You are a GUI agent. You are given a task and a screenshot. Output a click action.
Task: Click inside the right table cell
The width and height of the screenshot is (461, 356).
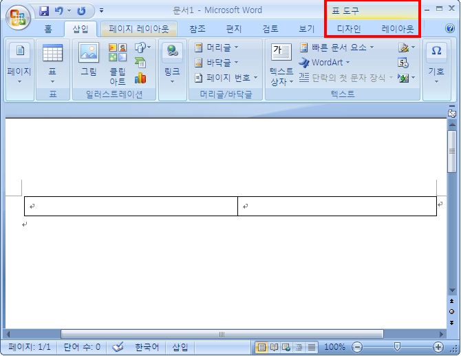337,207
